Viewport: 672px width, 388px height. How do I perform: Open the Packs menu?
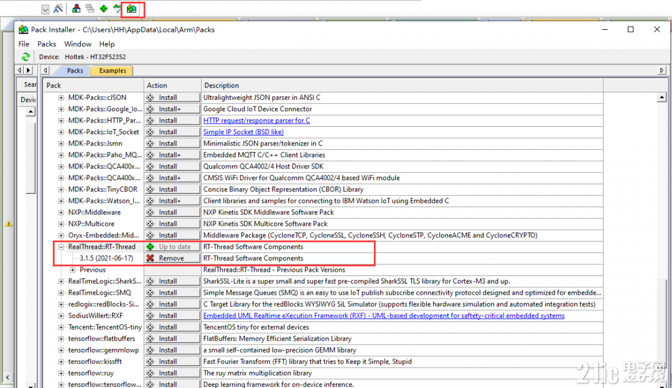tap(46, 44)
